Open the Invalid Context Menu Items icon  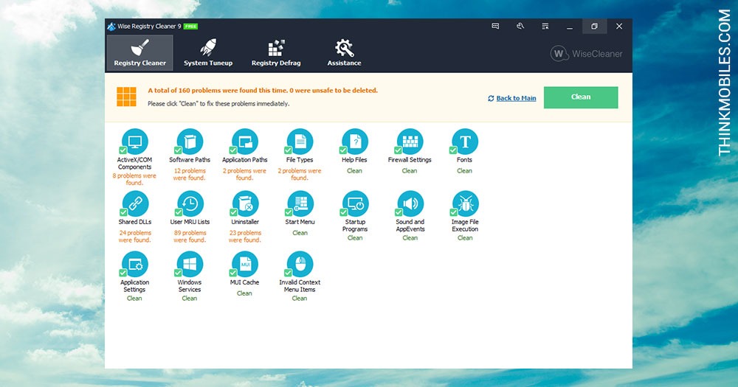300,265
